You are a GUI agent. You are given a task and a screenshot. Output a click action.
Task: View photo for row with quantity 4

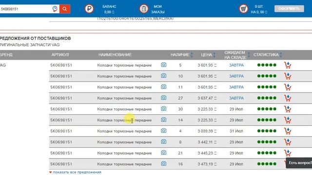click(164, 131)
